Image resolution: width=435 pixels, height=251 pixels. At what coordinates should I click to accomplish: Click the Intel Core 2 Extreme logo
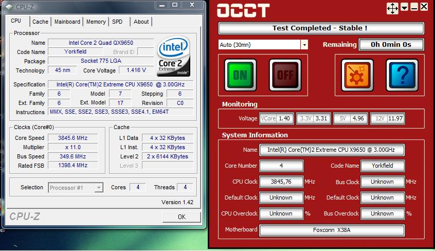coord(174,56)
